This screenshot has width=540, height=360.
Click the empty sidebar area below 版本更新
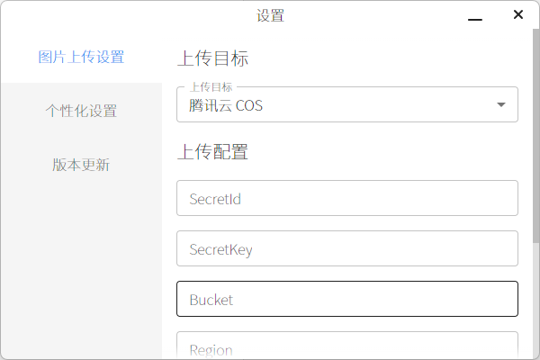[81, 270]
